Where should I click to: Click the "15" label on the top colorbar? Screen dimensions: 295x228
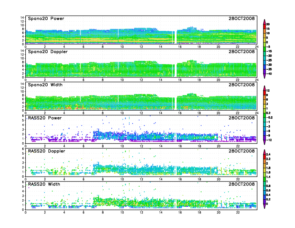pos(268,29)
